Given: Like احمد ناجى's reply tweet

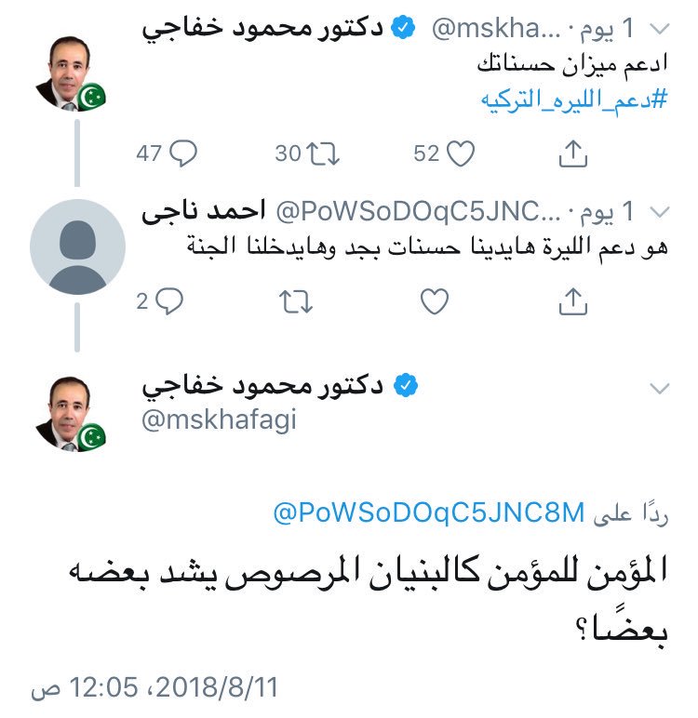Looking at the screenshot, I should click(x=435, y=301).
